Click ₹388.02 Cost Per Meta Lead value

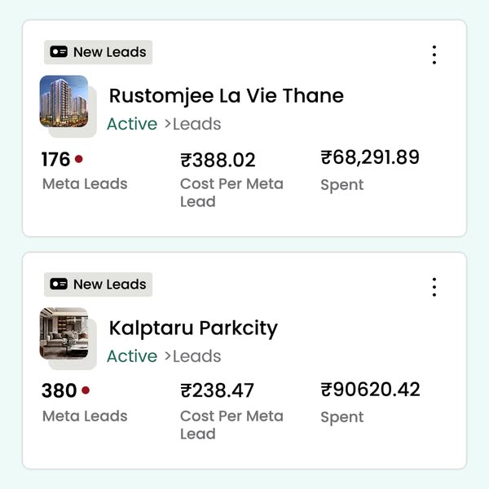click(x=218, y=160)
